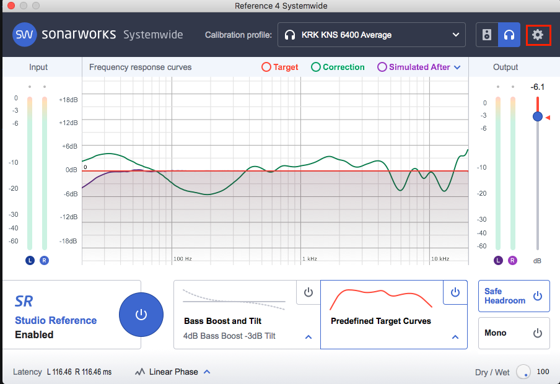Click the red predefined target curve thumbnail
Screen dimensions: 560x384
pyautogui.click(x=381, y=299)
